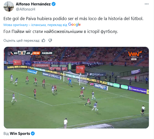Screen dimensions: 154x139
Task: Open the three-dot more options menu
Action: pyautogui.click(x=147, y=4)
